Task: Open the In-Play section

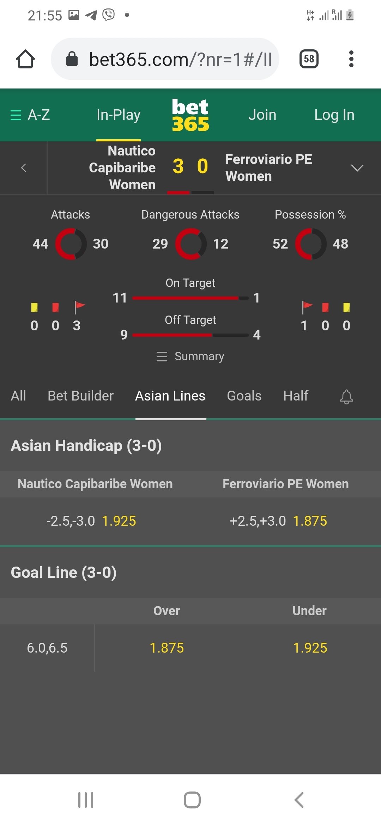Action: click(119, 115)
